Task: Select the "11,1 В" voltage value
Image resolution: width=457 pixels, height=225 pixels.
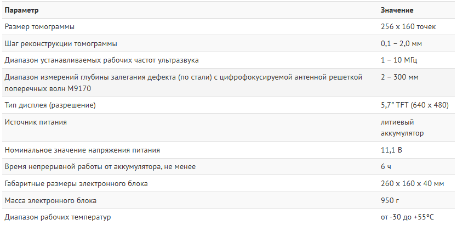Action: tap(391, 150)
